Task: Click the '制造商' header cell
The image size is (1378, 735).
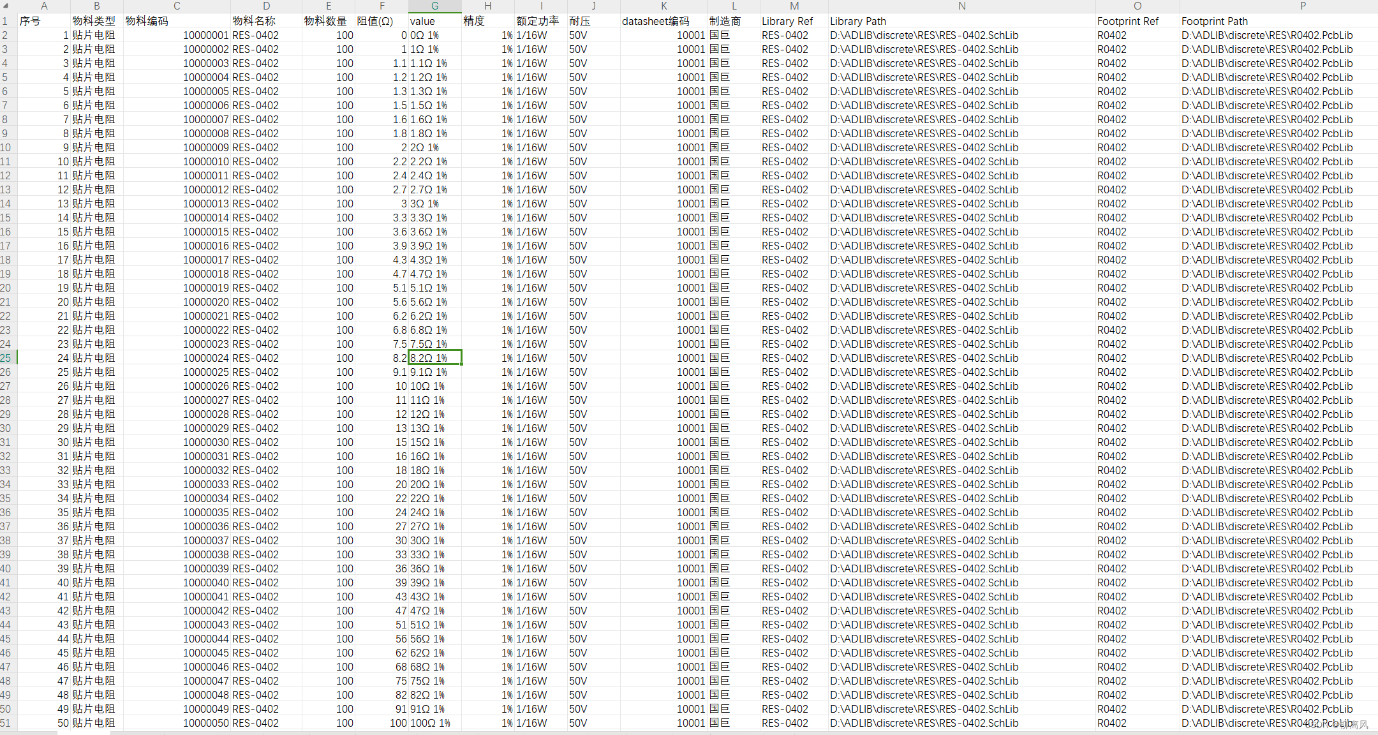Action: click(x=725, y=21)
